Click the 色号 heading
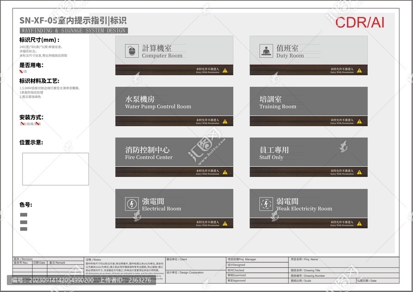The height and width of the screenshot is (292, 413). (x=26, y=204)
